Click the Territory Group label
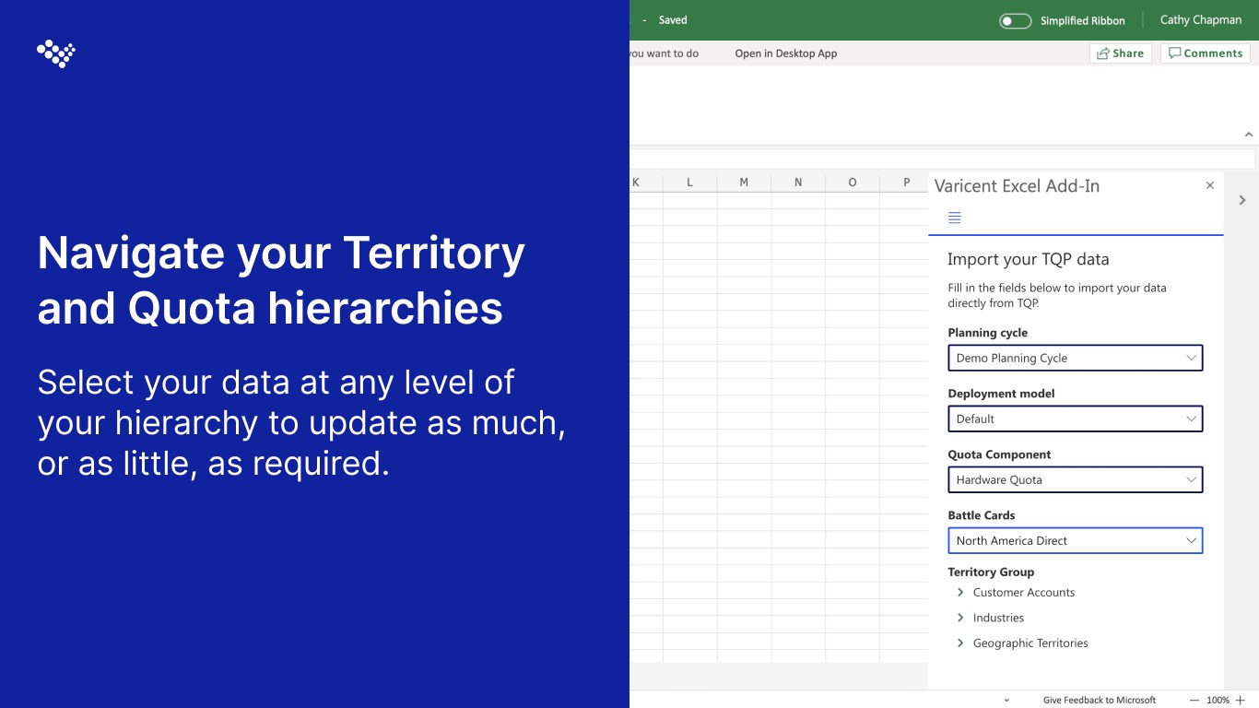The image size is (1259, 708). 991,572
